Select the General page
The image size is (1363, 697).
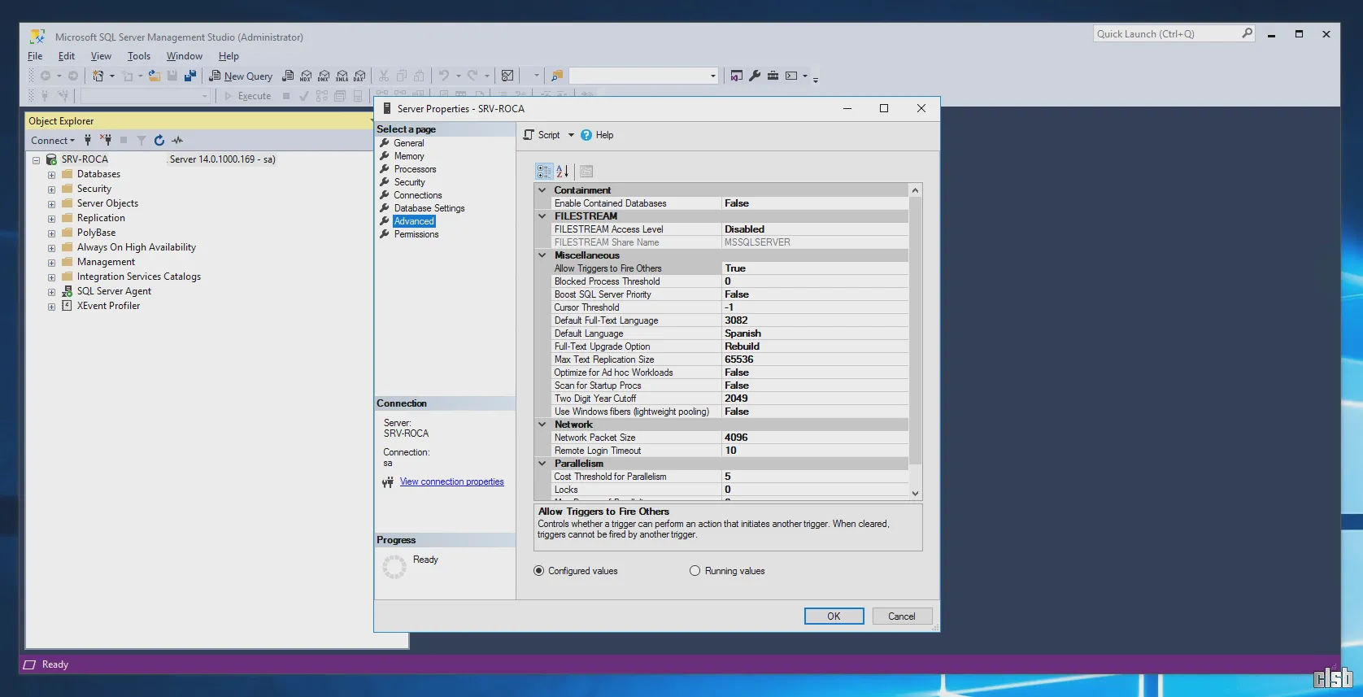(x=409, y=143)
